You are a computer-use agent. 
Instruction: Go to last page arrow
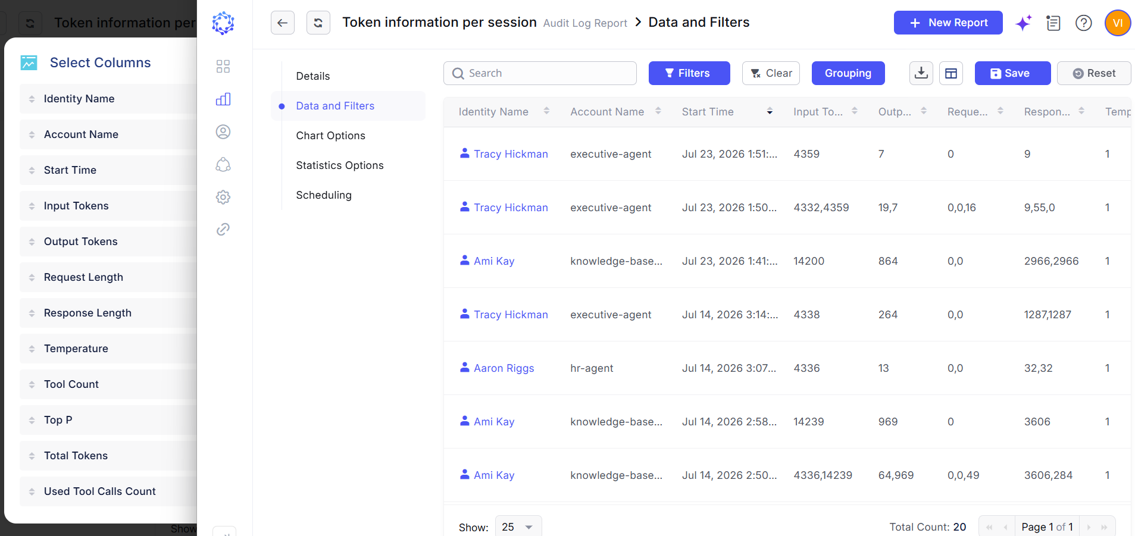[x=1104, y=527]
